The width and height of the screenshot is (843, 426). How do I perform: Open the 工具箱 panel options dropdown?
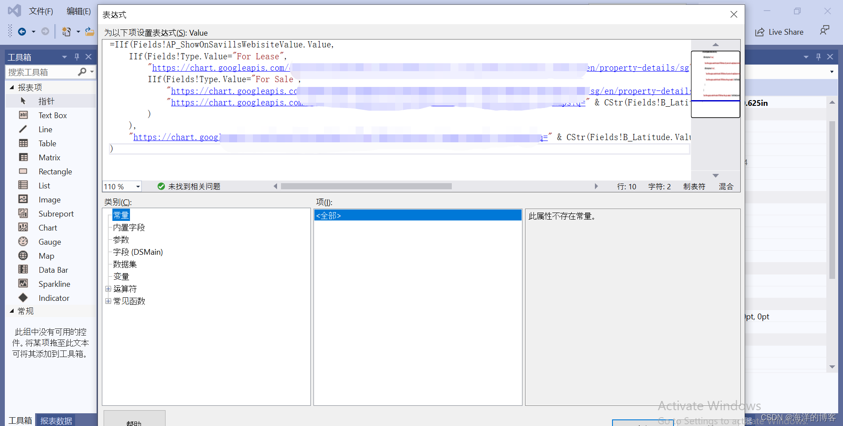(64, 56)
